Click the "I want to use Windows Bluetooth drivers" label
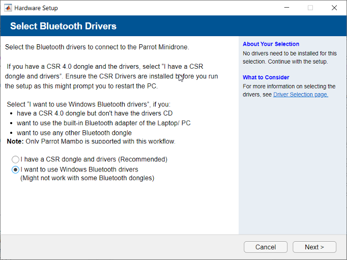Image resolution: width=347 pixels, height=260 pixels. tap(79, 169)
